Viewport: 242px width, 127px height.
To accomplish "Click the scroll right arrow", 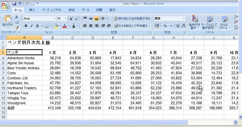I will 235,122.
